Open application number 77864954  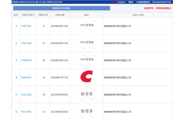[x=26, y=60]
